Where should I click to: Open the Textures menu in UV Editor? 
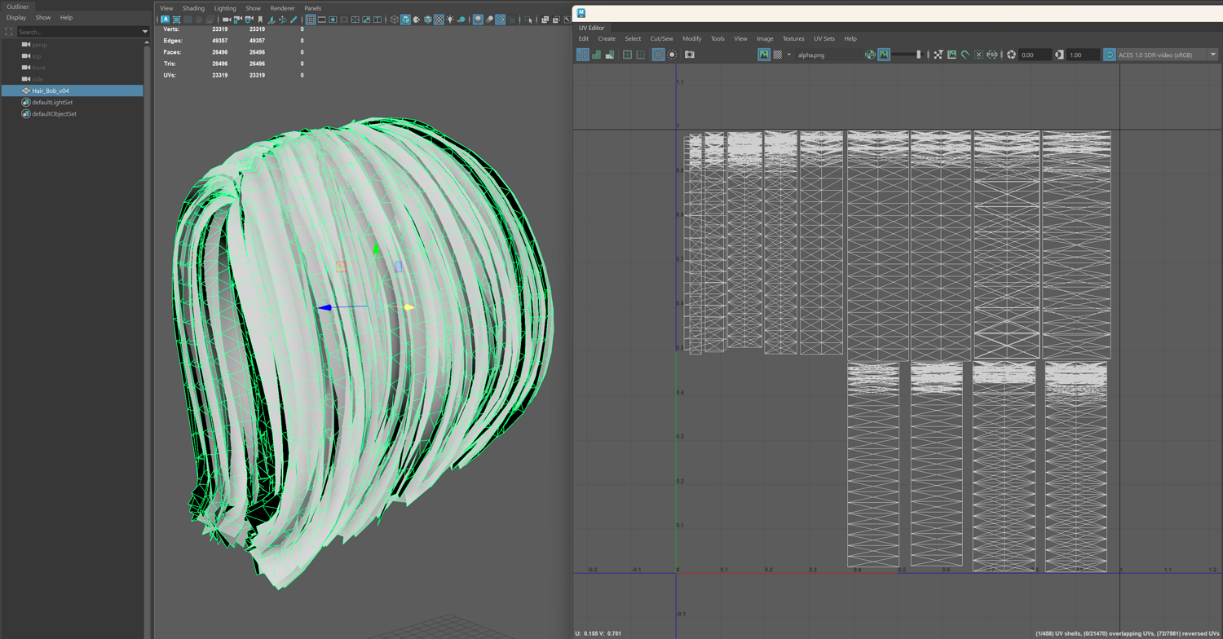[x=793, y=38]
